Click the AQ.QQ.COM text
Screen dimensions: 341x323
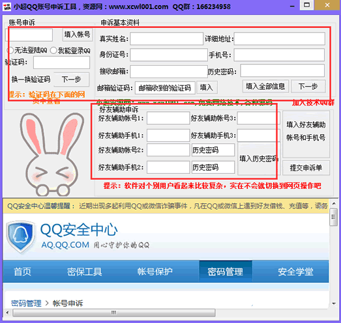(x=65, y=245)
